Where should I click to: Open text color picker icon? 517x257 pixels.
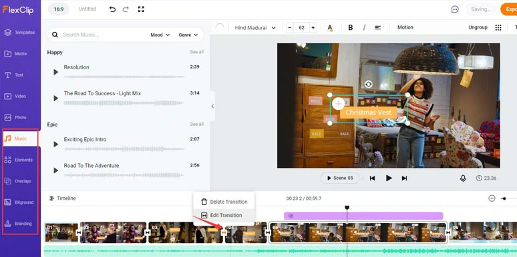[x=330, y=27]
